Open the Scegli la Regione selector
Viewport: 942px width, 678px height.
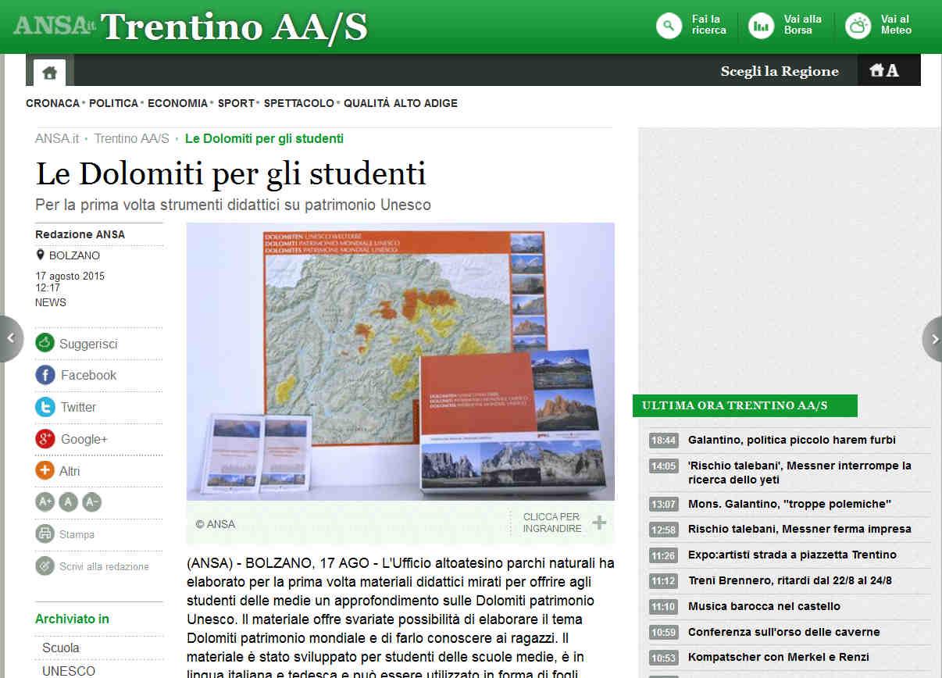point(780,71)
